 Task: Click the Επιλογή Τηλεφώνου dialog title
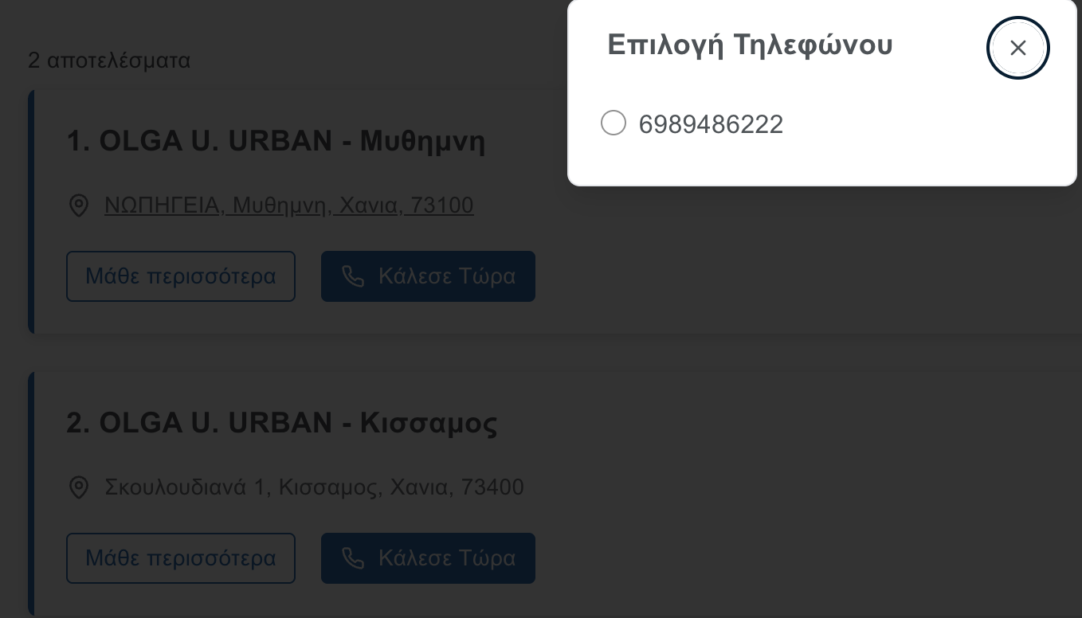pyautogui.click(x=750, y=45)
